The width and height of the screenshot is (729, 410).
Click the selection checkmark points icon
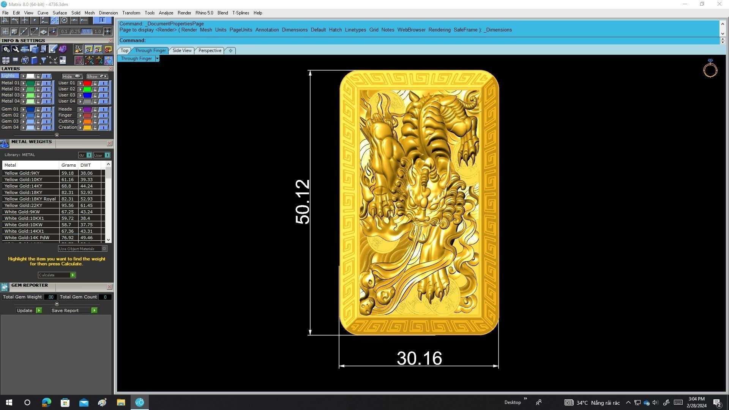(53, 60)
